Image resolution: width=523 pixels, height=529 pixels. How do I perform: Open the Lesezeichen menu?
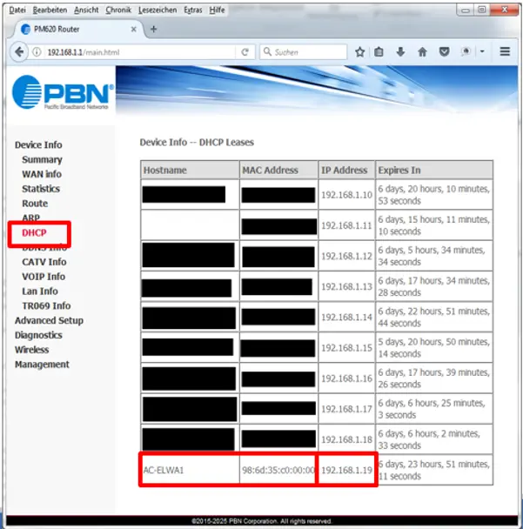coord(158,10)
